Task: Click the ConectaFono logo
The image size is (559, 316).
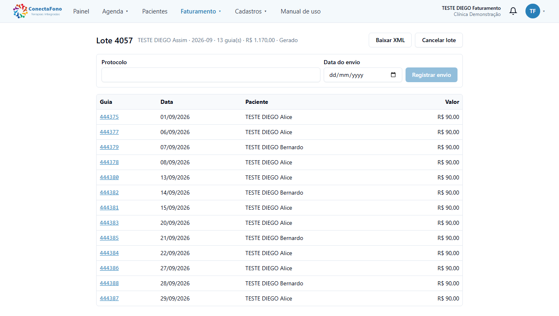Action: point(37,11)
